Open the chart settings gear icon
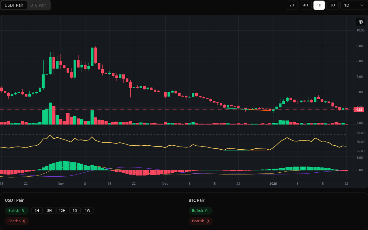This screenshot has height=230, width=368. click(x=361, y=22)
